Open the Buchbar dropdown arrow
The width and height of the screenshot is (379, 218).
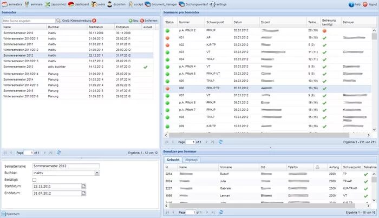point(97,173)
